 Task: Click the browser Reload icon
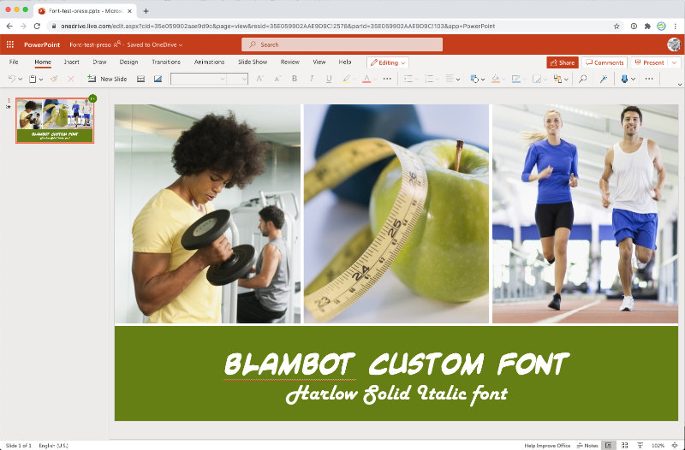pos(37,27)
